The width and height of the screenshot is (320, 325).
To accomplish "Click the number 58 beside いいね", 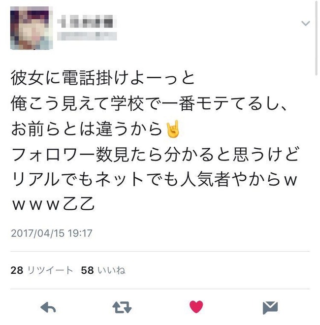I will tap(87, 270).
